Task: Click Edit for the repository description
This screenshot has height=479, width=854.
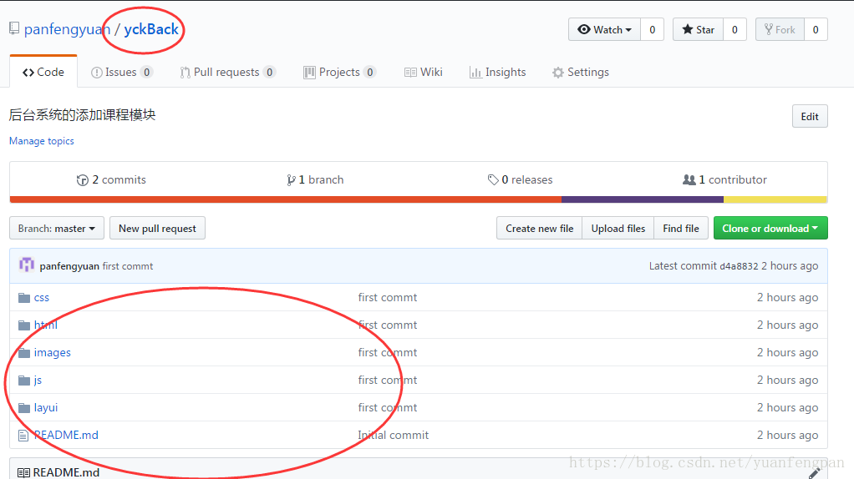Action: (x=810, y=116)
